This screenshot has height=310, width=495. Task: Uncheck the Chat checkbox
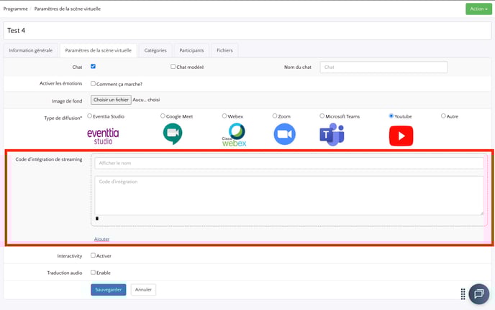pos(94,67)
